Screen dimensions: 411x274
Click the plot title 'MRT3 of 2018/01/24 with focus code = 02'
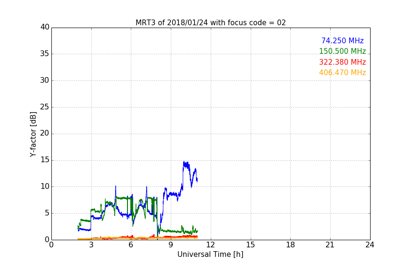pyautogui.click(x=210, y=23)
